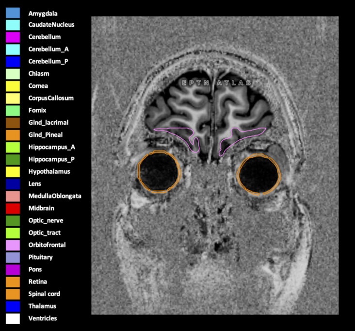Select the Glnd_lacrimal legend text
The width and height of the screenshot is (355, 331).
point(48,123)
